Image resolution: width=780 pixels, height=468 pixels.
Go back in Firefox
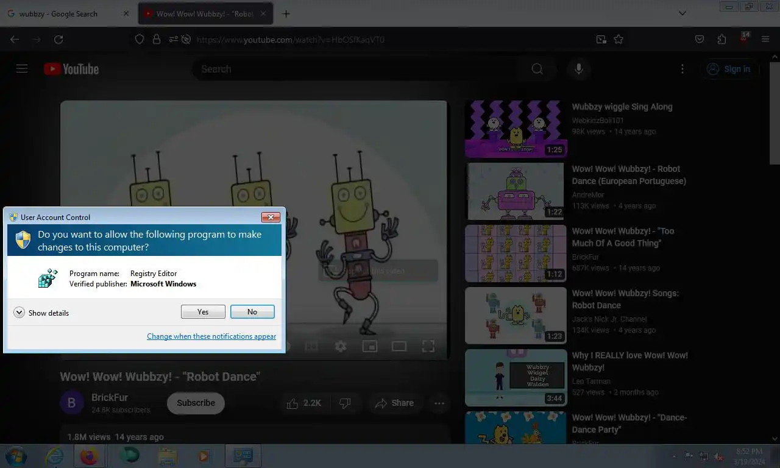15,40
